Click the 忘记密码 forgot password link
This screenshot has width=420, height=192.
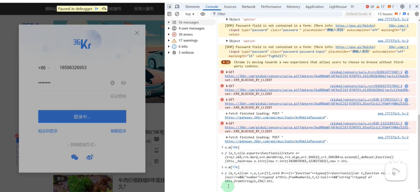point(118,96)
